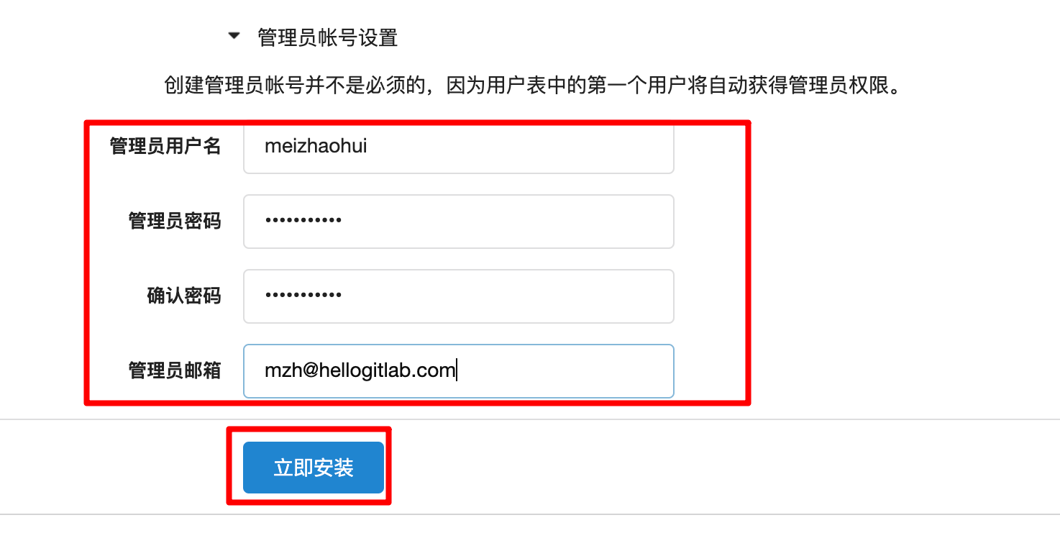This screenshot has width=1060, height=551.
Task: Click the 立即安装 install button
Action: (x=314, y=468)
